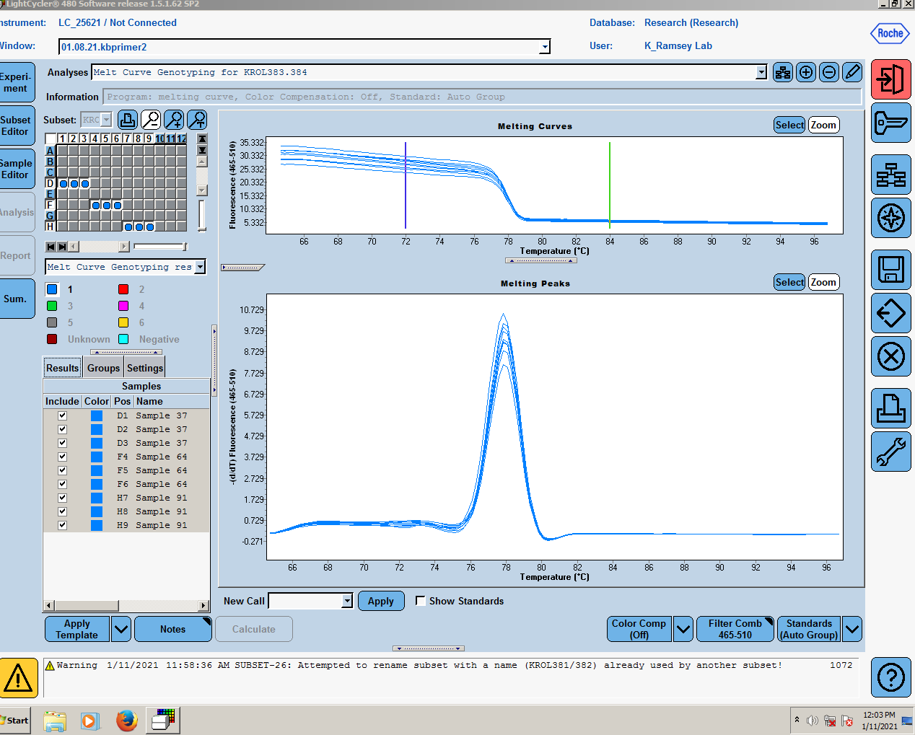The width and height of the screenshot is (915, 735).
Task: Open the Save disk icon
Action: click(890, 270)
